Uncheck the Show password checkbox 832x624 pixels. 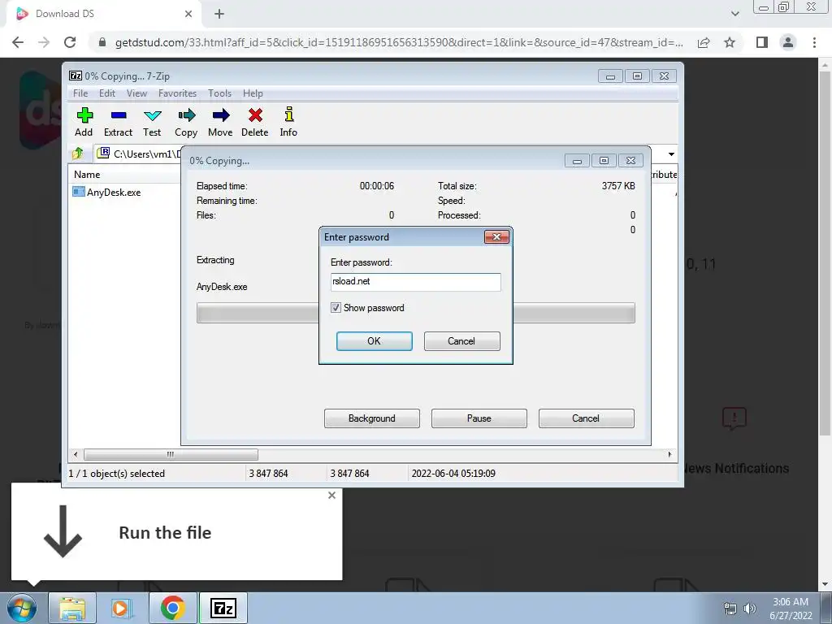[336, 308]
